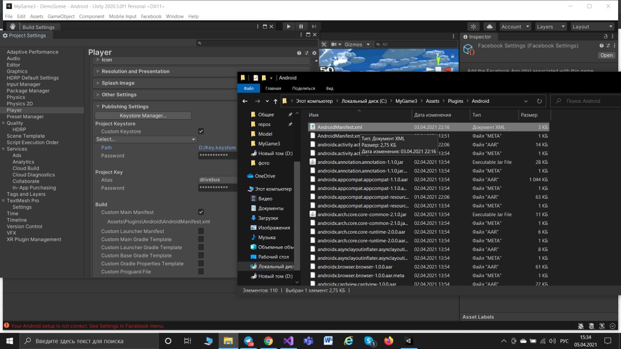Click Assets in the Explorer breadcrumb
Image resolution: width=621 pixels, height=349 pixels.
(x=432, y=101)
